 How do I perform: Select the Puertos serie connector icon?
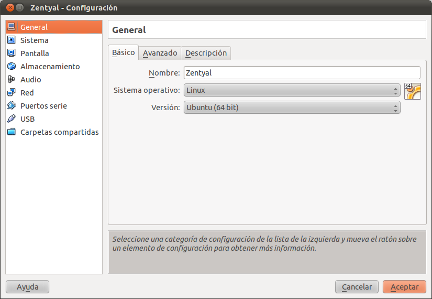[12, 105]
